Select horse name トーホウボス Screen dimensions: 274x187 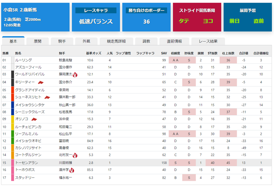coord(25,170)
